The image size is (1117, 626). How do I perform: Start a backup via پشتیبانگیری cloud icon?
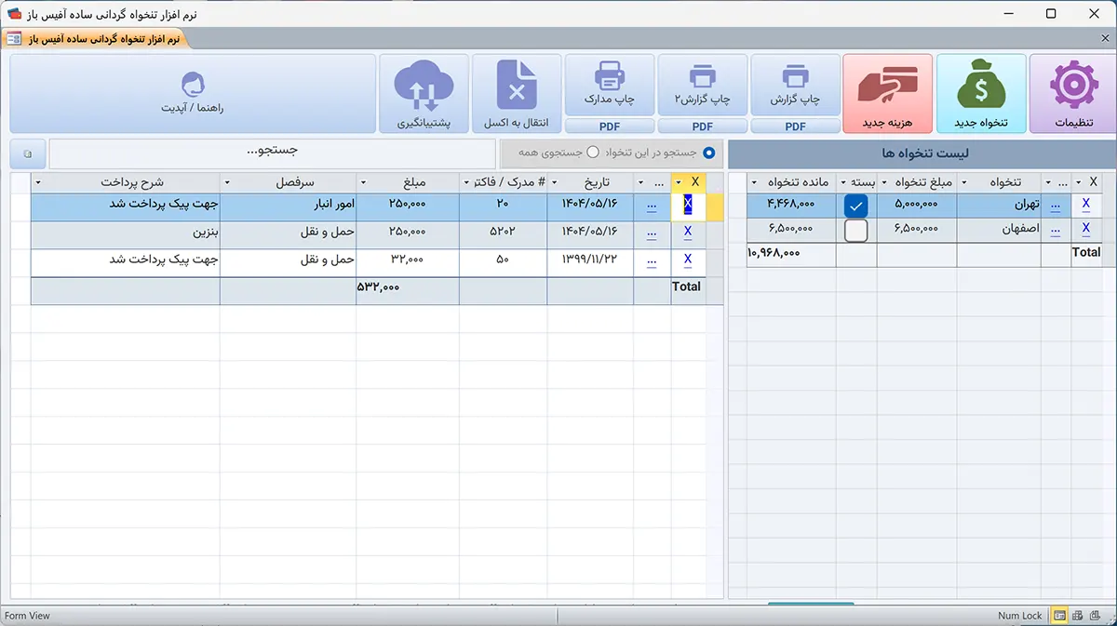[x=424, y=93]
